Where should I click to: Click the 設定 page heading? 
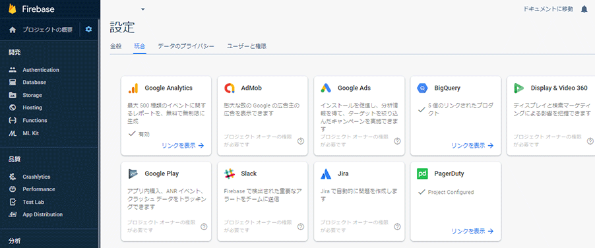click(x=122, y=27)
